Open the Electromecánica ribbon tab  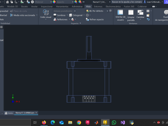coord(113,7)
